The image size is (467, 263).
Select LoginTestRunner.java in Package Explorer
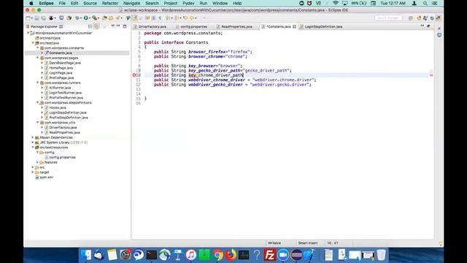click(x=65, y=93)
